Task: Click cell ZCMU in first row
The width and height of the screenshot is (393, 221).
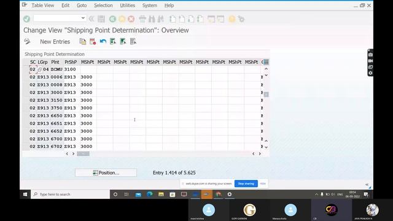Action: tap(56, 69)
